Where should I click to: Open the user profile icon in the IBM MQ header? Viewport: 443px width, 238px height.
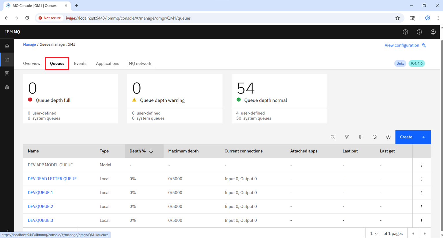(x=433, y=32)
